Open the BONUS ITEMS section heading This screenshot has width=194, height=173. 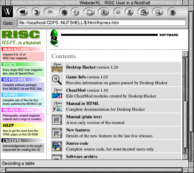pos(22,110)
